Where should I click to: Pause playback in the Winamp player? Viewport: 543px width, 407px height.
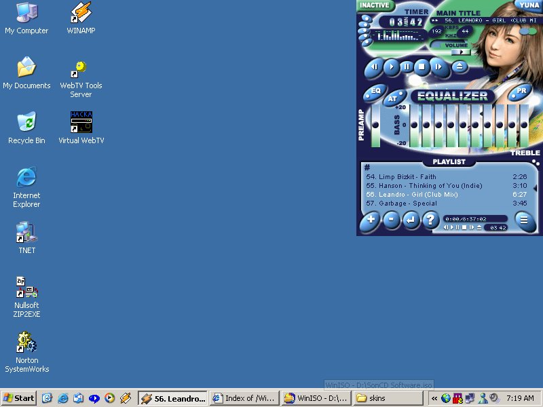(x=407, y=66)
